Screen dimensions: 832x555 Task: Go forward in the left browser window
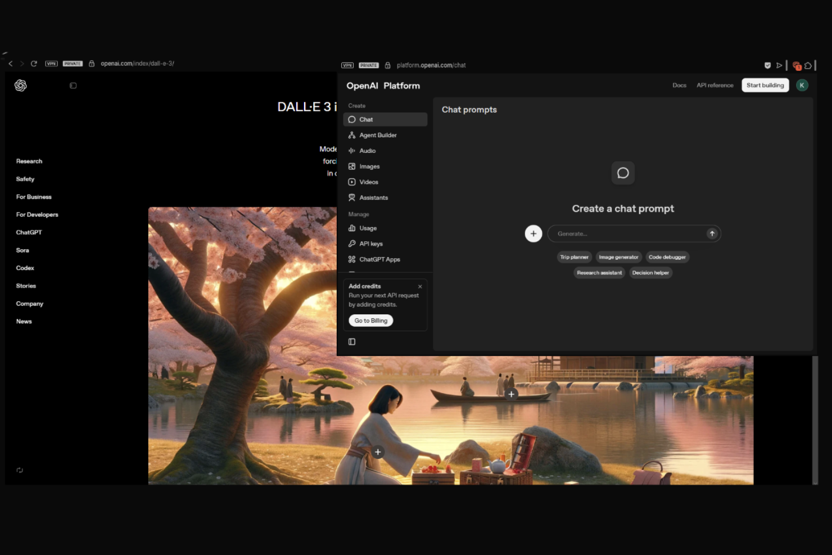(x=22, y=64)
